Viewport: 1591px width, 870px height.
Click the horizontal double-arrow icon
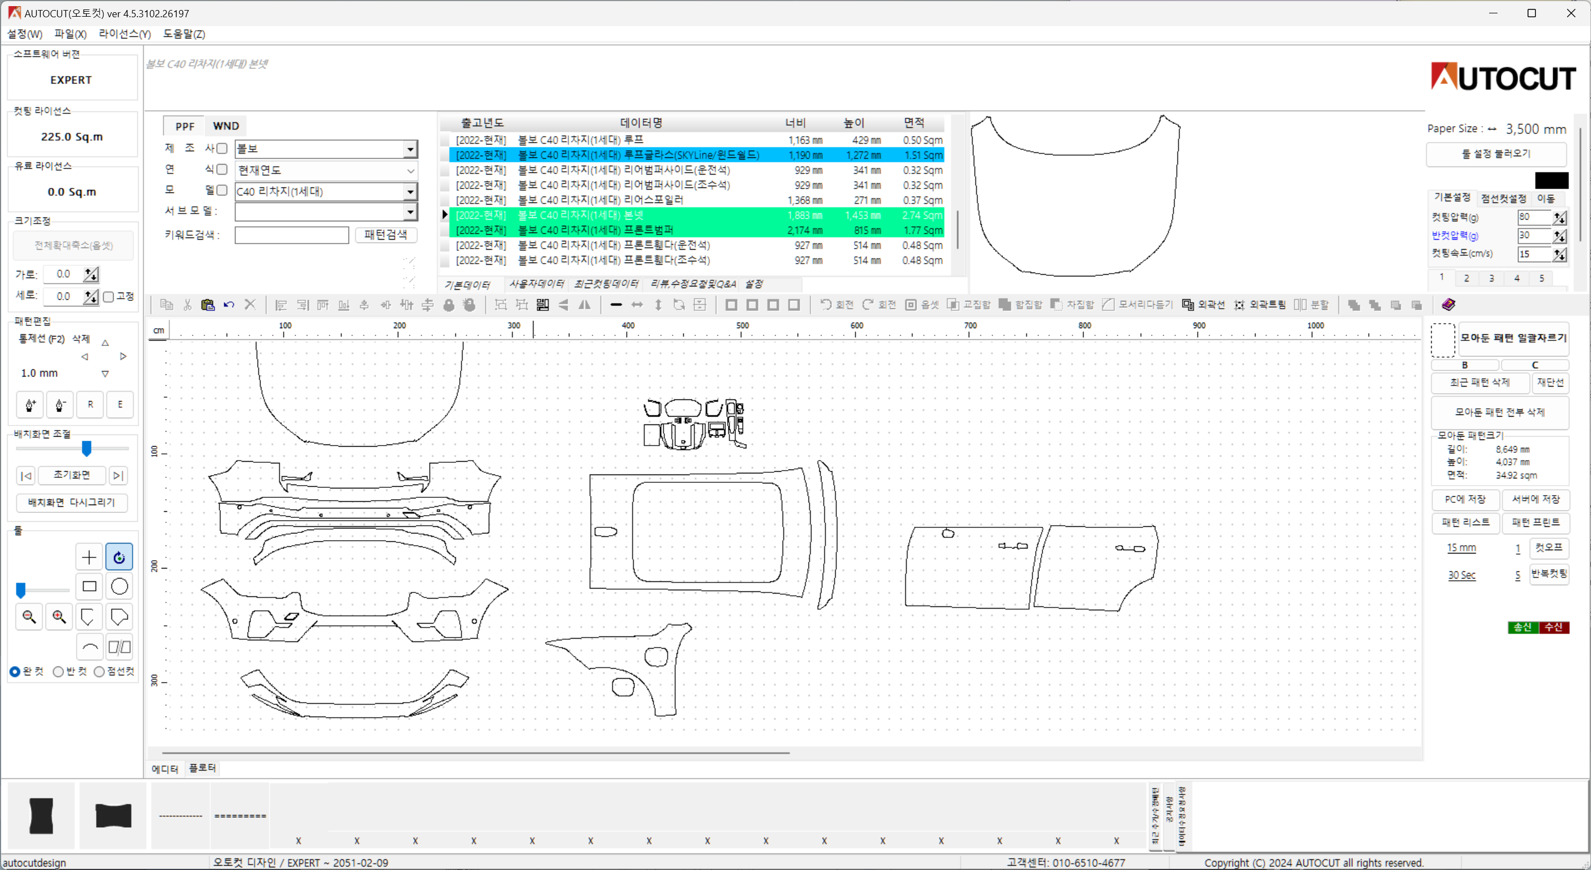637,304
